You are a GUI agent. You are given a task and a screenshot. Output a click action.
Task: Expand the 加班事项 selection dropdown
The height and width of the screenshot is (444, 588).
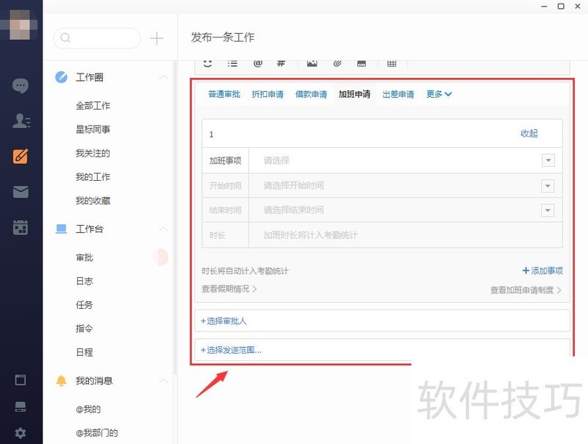(x=548, y=160)
